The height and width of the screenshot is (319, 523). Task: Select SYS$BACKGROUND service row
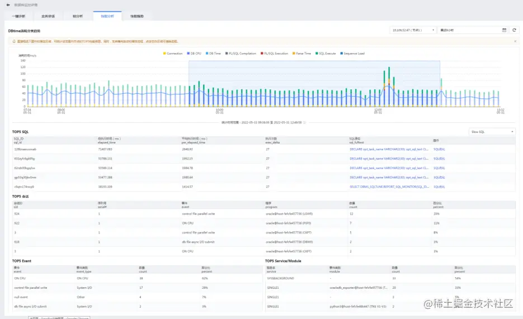[390, 278]
